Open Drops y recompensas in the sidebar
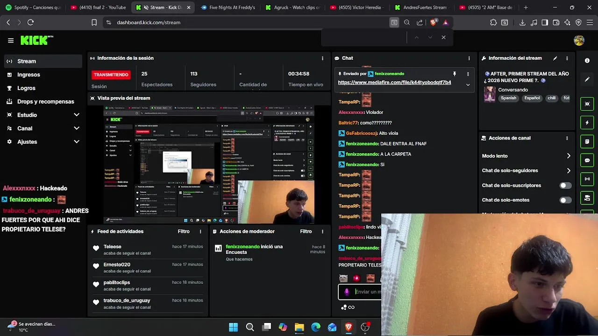Viewport: 598px width, 336px height. coord(43,101)
